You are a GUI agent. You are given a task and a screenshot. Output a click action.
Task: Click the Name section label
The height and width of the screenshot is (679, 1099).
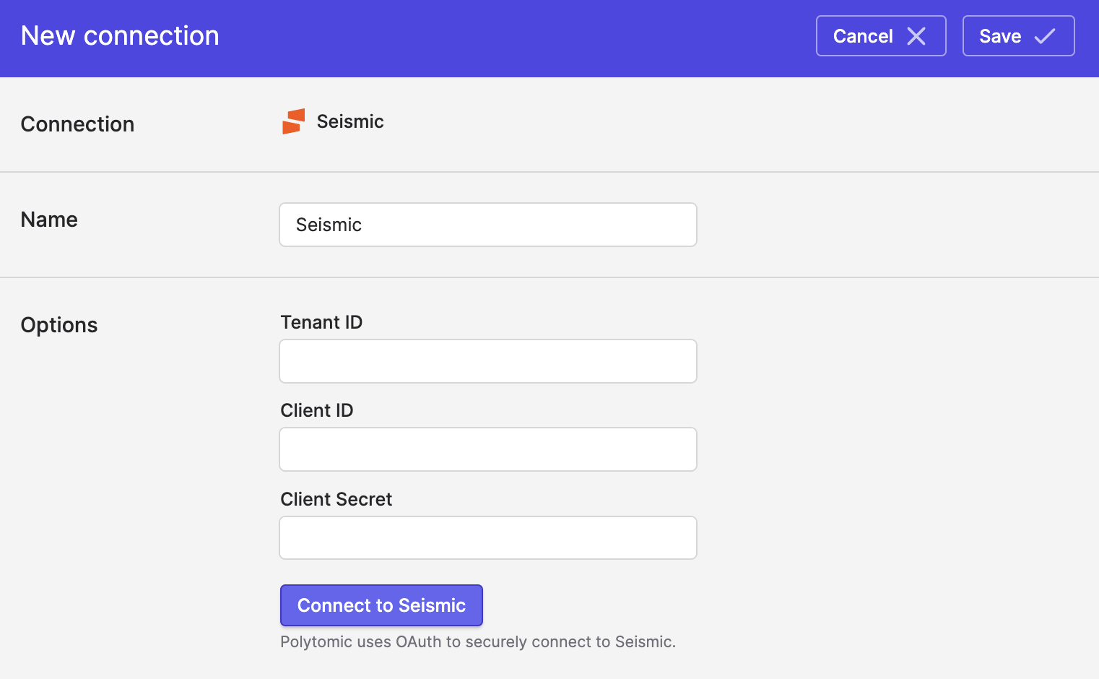click(x=49, y=220)
